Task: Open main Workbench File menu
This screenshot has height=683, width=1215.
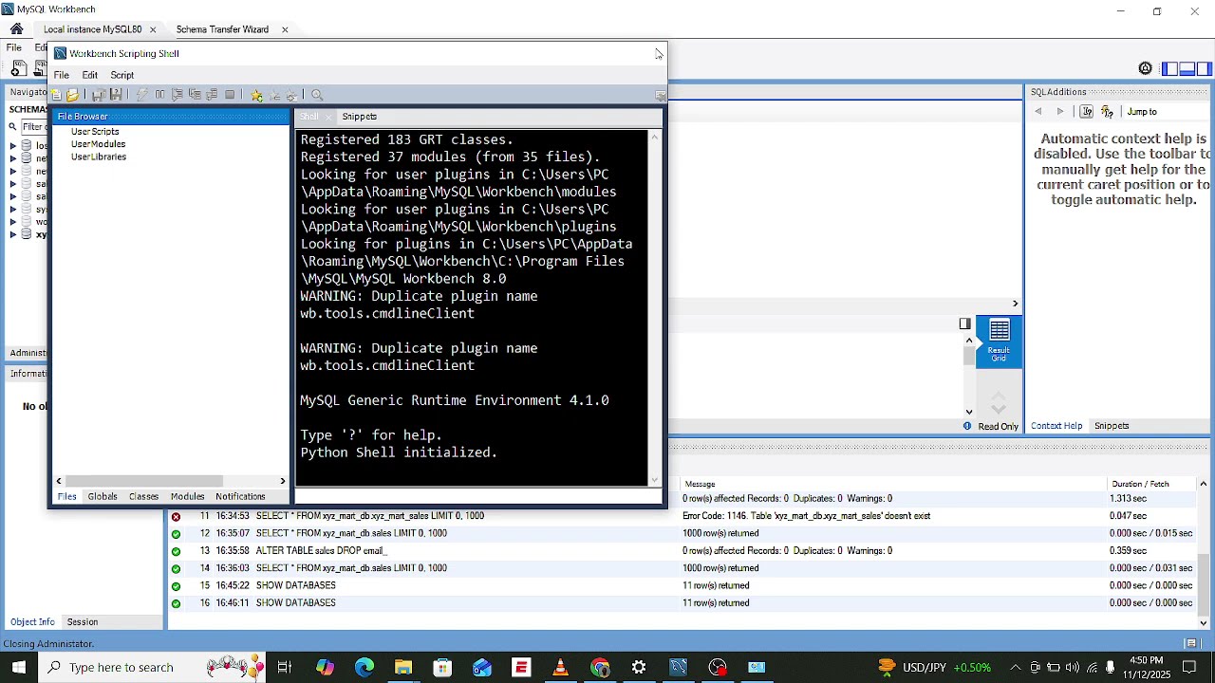Action: pyautogui.click(x=14, y=47)
